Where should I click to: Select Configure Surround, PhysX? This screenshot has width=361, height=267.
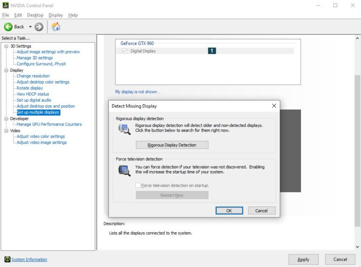point(41,64)
